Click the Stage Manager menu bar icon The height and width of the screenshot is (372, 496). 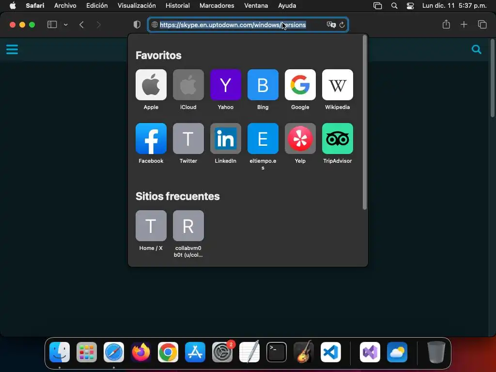point(377,6)
